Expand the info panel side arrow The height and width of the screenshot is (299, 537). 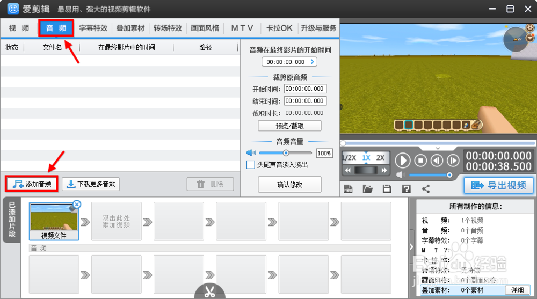(411, 247)
